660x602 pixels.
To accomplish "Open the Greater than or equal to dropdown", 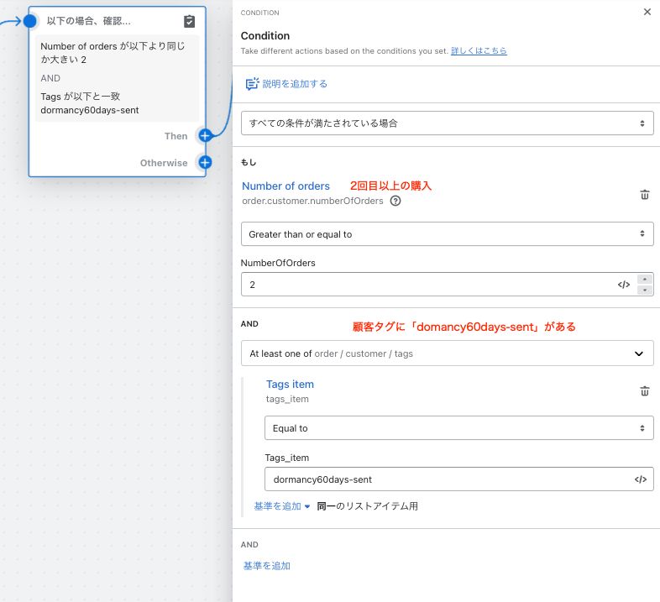I will coord(447,234).
